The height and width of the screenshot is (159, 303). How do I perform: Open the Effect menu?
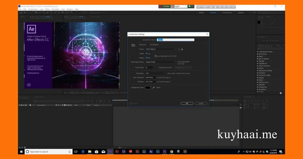[48, 9]
